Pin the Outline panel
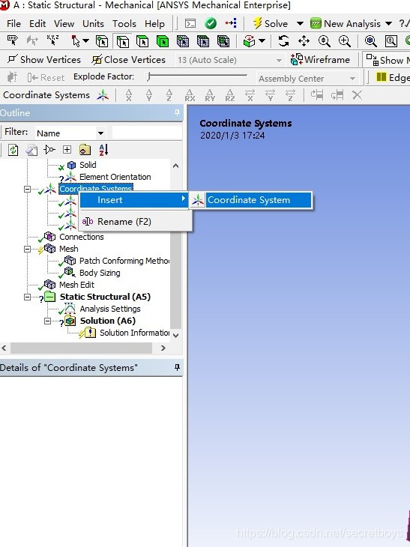Viewport: 410px width, 547px height. [x=177, y=112]
